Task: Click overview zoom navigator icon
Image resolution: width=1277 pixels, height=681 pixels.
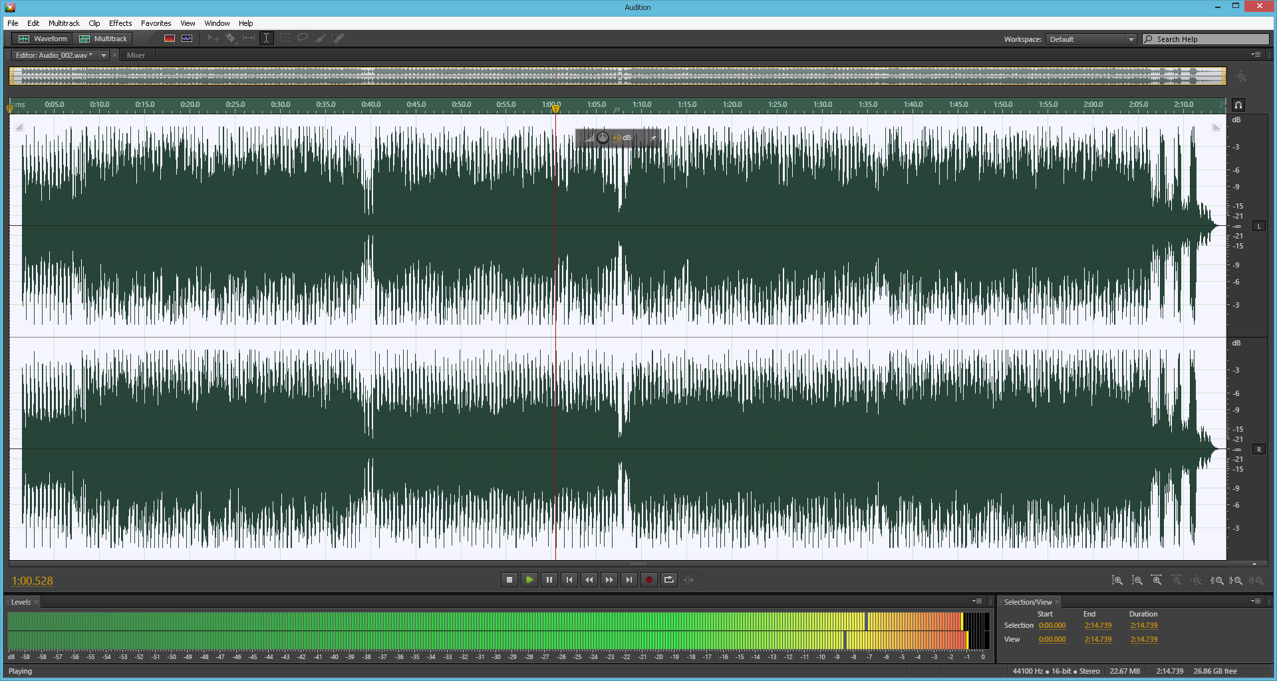Action: [1241, 76]
